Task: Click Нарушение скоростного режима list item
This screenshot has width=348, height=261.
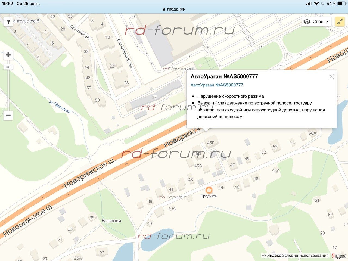Action: [231, 96]
